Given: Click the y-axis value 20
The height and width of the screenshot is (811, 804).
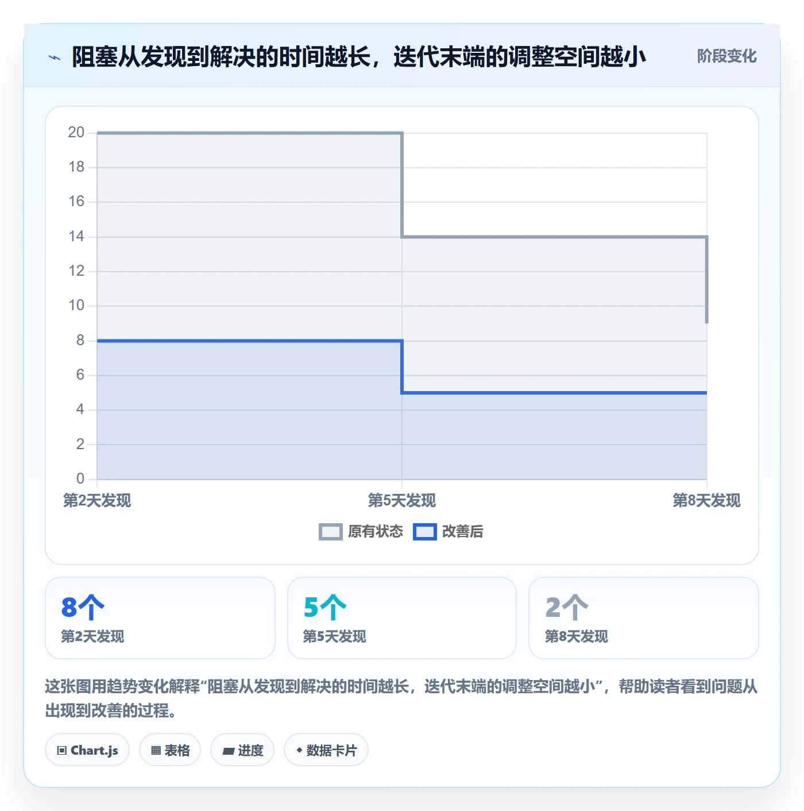Looking at the screenshot, I should 76,133.
